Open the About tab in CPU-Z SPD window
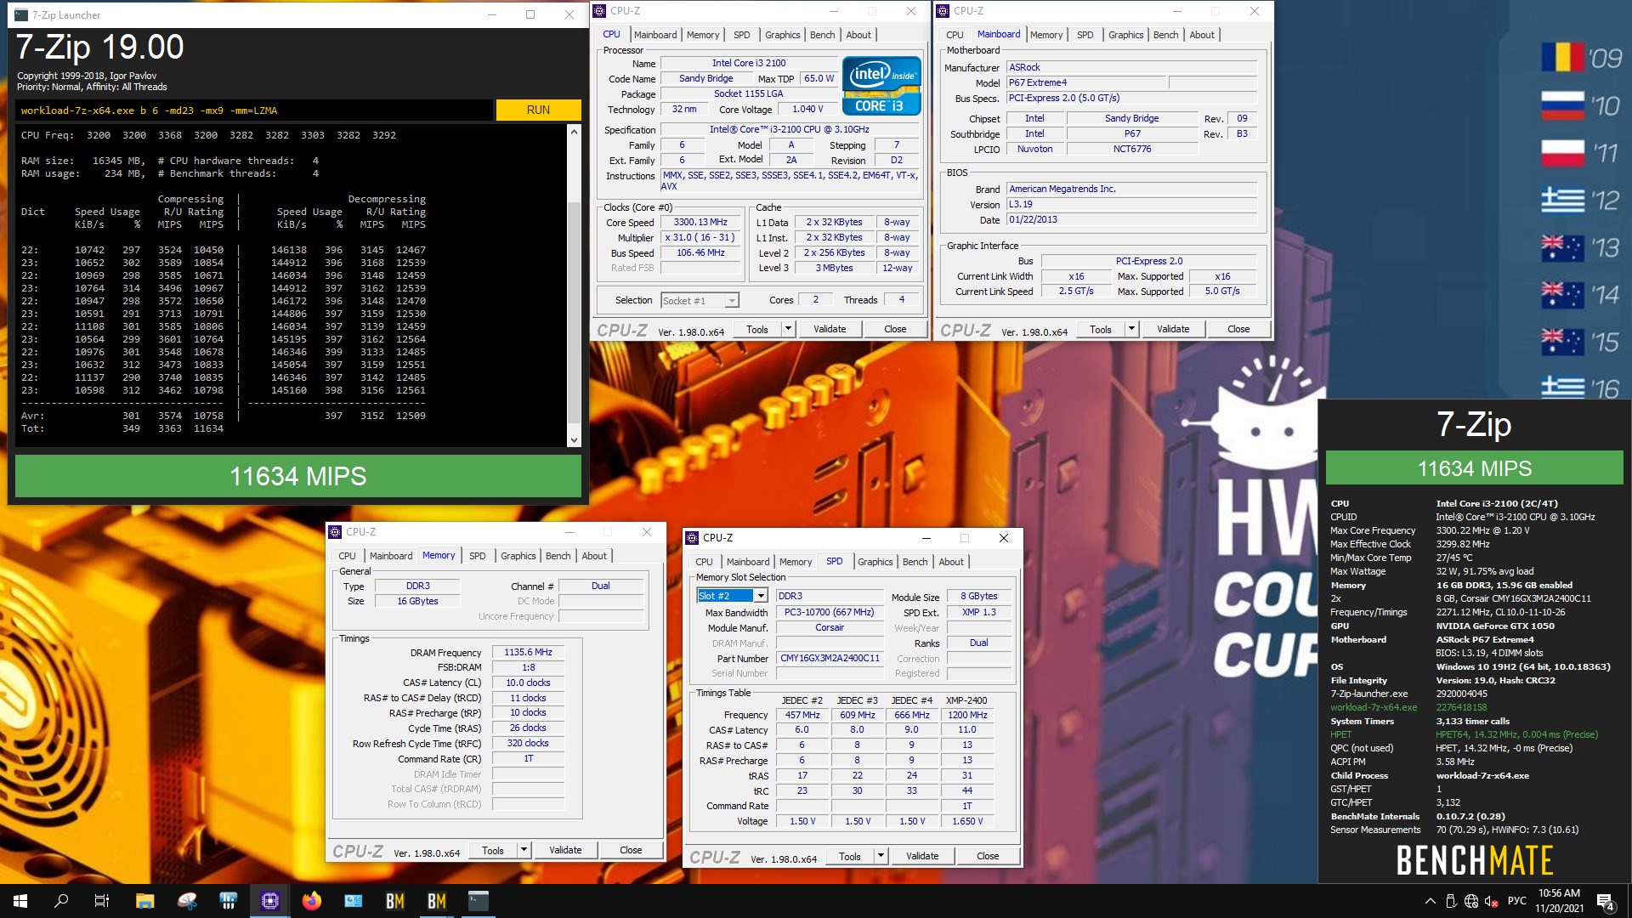This screenshot has height=918, width=1632. point(951,562)
